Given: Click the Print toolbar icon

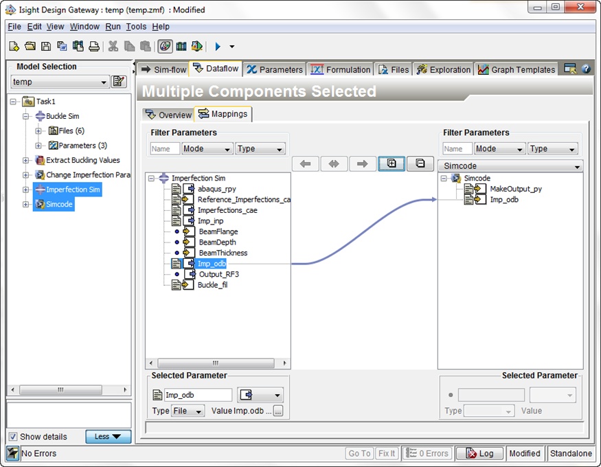Looking at the screenshot, I should (94, 46).
